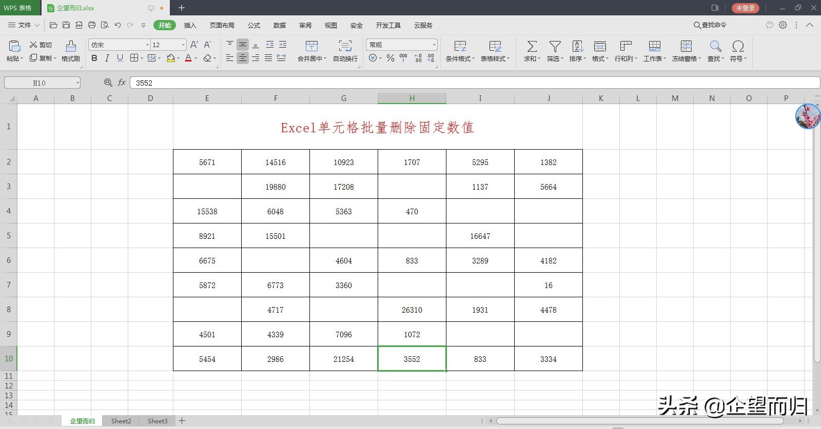Align text right
Screen dimensions: 821x429
pyautogui.click(x=256, y=58)
